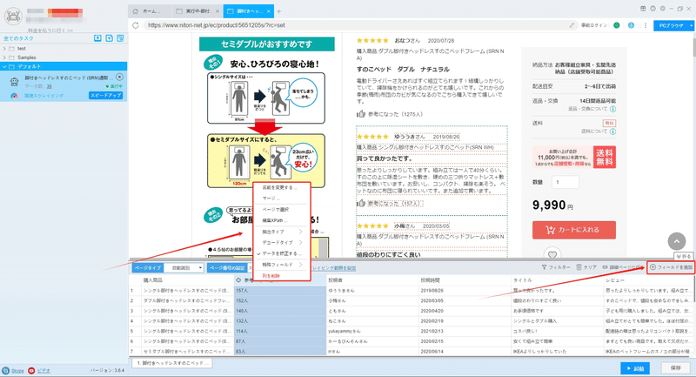Select the cell showing 157人

coord(279,291)
